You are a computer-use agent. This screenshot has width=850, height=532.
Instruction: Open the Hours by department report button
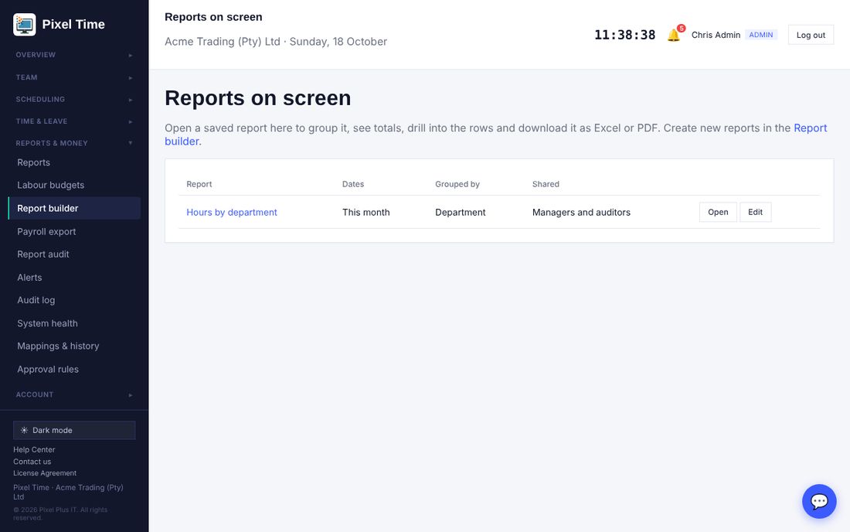[718, 212]
